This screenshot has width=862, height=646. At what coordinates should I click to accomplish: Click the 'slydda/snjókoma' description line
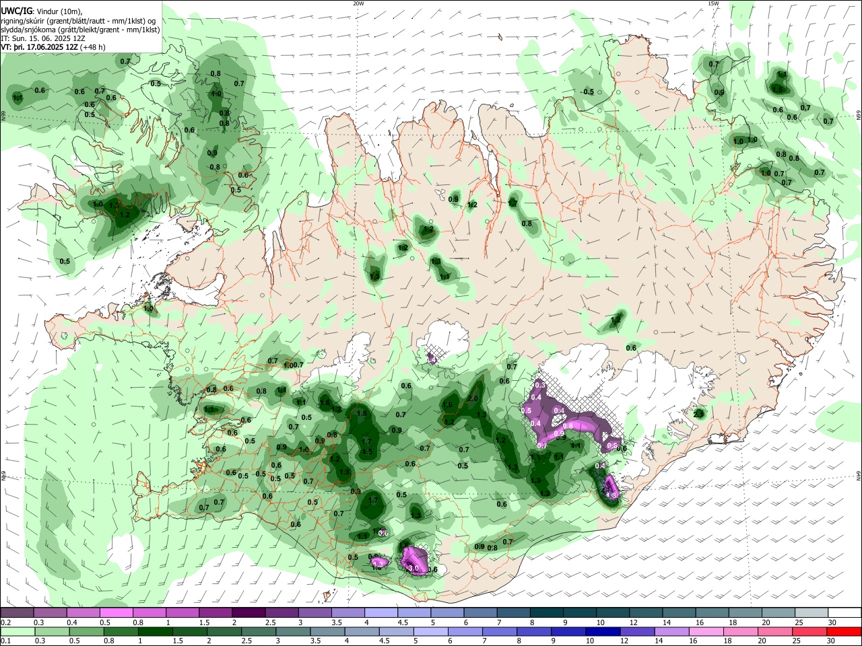coord(80,29)
